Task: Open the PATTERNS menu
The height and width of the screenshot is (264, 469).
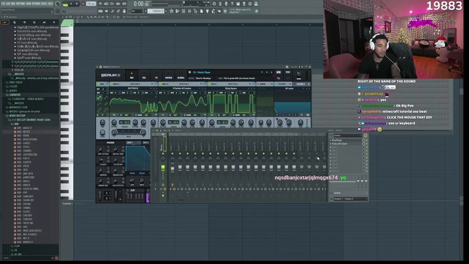Action: [21, 4]
